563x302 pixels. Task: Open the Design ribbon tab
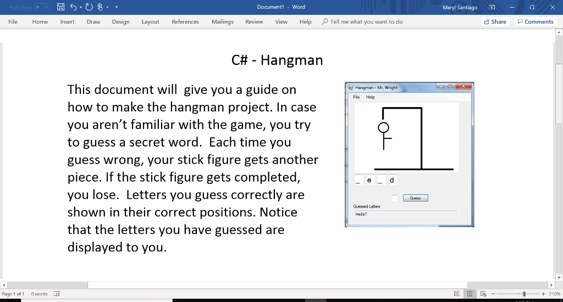[120, 21]
